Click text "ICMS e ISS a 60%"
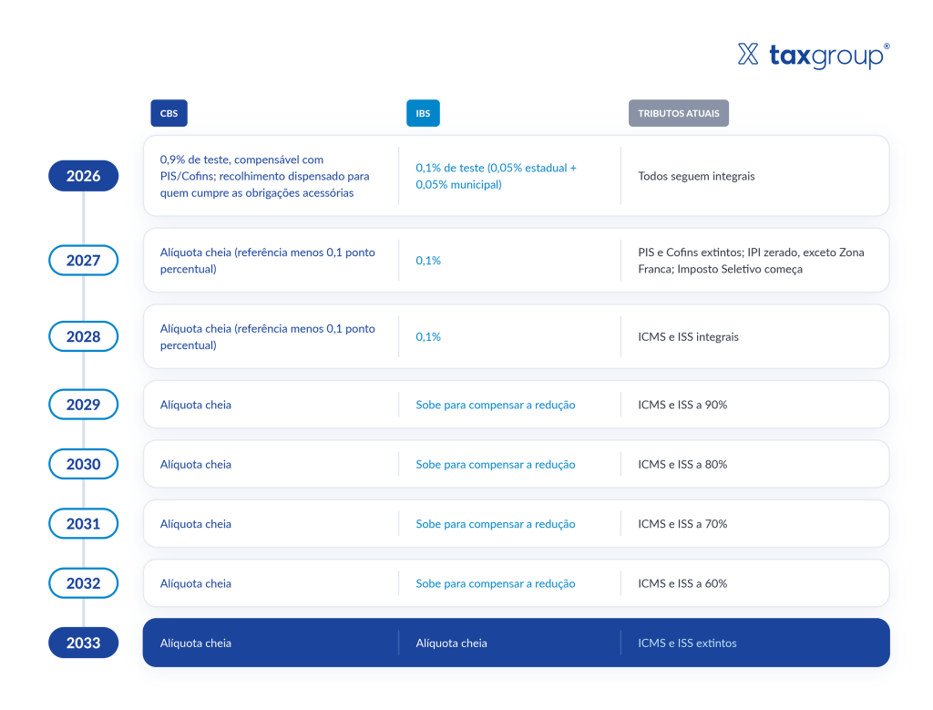The width and height of the screenshot is (933, 710). point(682,583)
